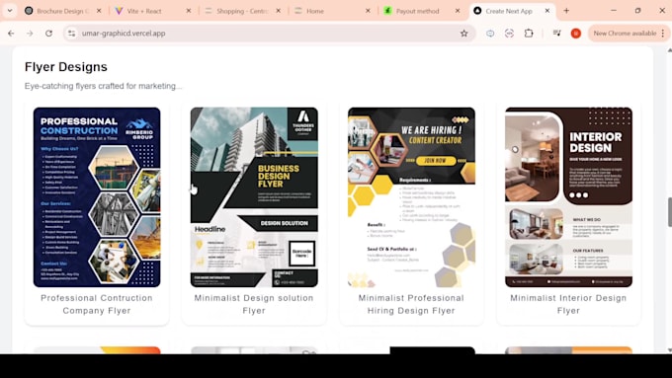Close the Payout method tab
This screenshot has height=378, width=672.
[x=458, y=11]
